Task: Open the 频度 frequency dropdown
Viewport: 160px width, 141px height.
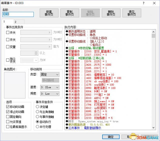Action: tap(50, 94)
